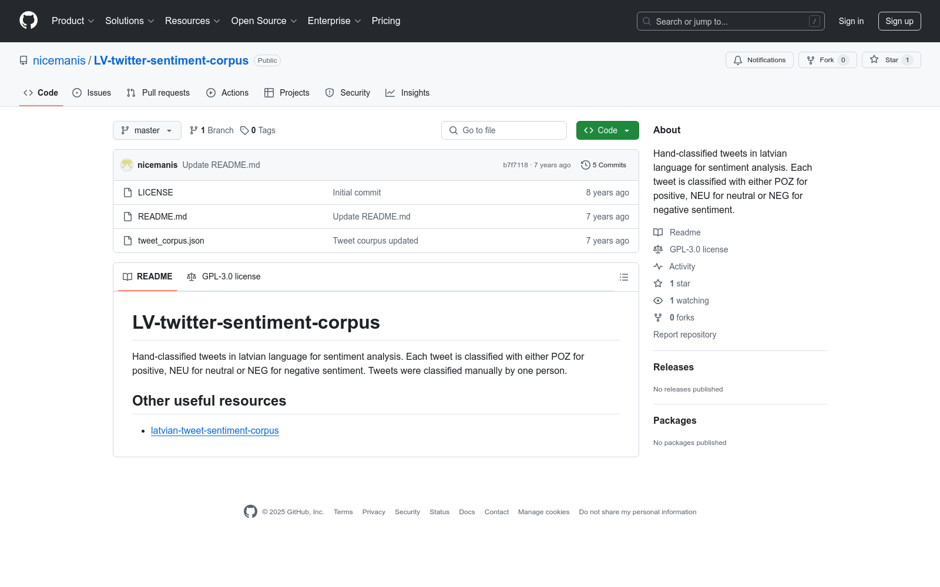Select the README tab in file viewer
The image size is (940, 587).
click(147, 276)
